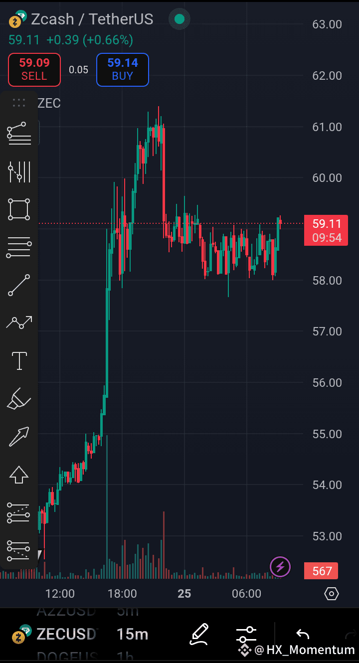
Task: Activate the Text annotation tool
Action: [x=19, y=360]
